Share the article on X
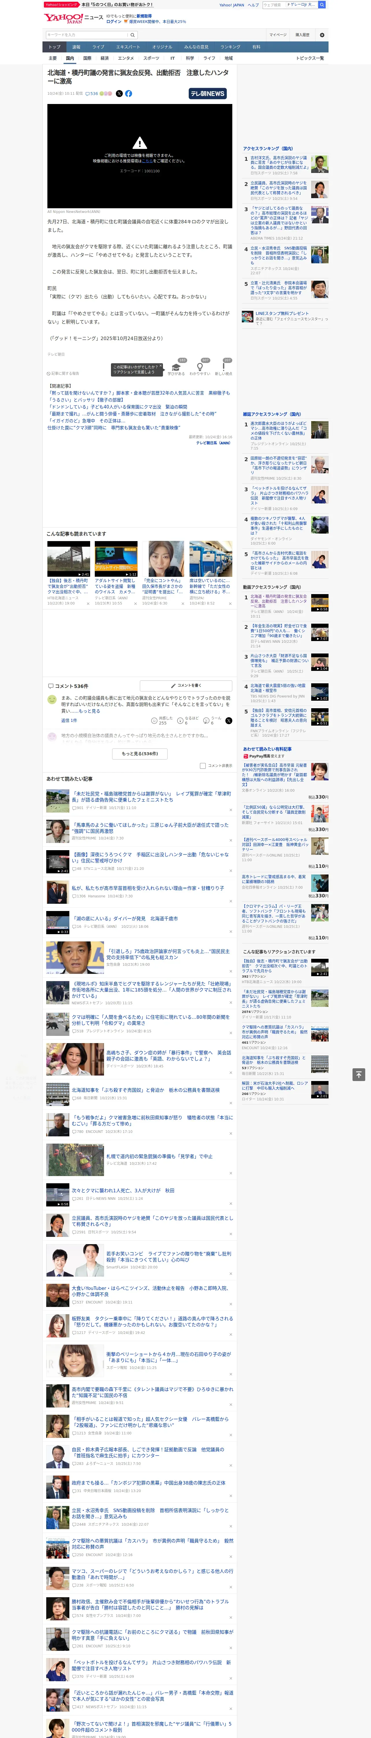 point(119,94)
